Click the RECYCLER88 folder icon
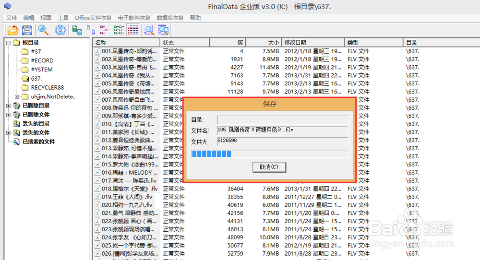480x260 pixels. click(25, 87)
